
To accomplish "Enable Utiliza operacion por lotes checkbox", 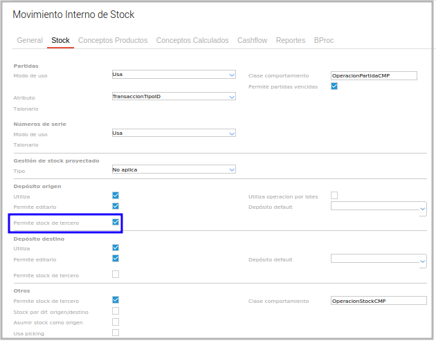I will point(334,196).
